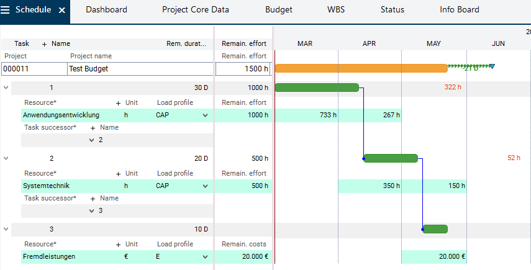Collapse task 1 using its chevron
This screenshot has width=531, height=270.
pyautogui.click(x=6, y=88)
